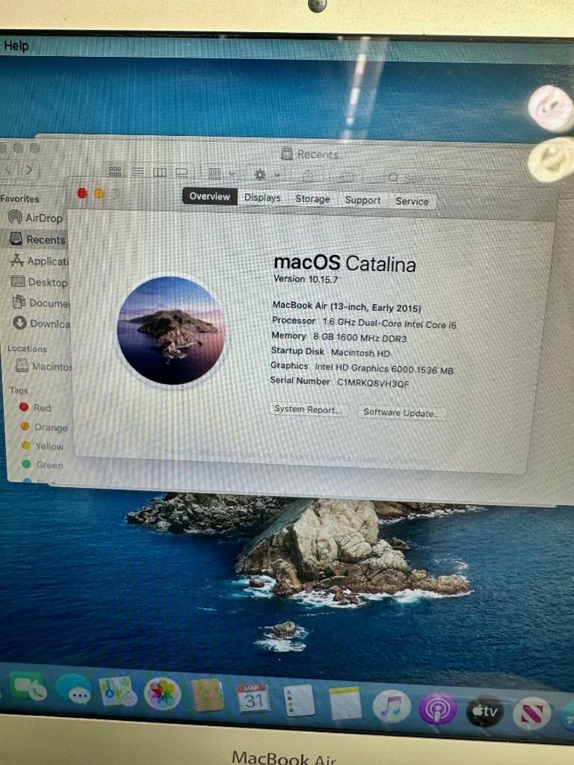
Task: Open Finder Action gear menu
Action: (x=265, y=175)
